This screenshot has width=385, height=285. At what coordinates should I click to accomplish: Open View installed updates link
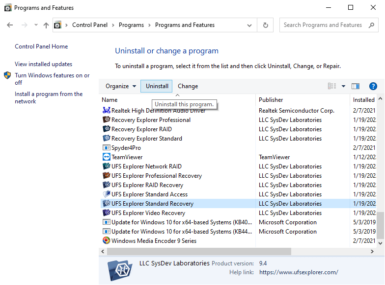point(43,64)
